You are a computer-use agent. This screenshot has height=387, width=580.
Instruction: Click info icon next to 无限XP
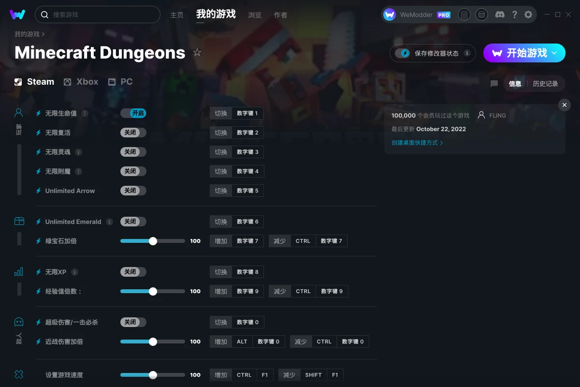(x=75, y=272)
